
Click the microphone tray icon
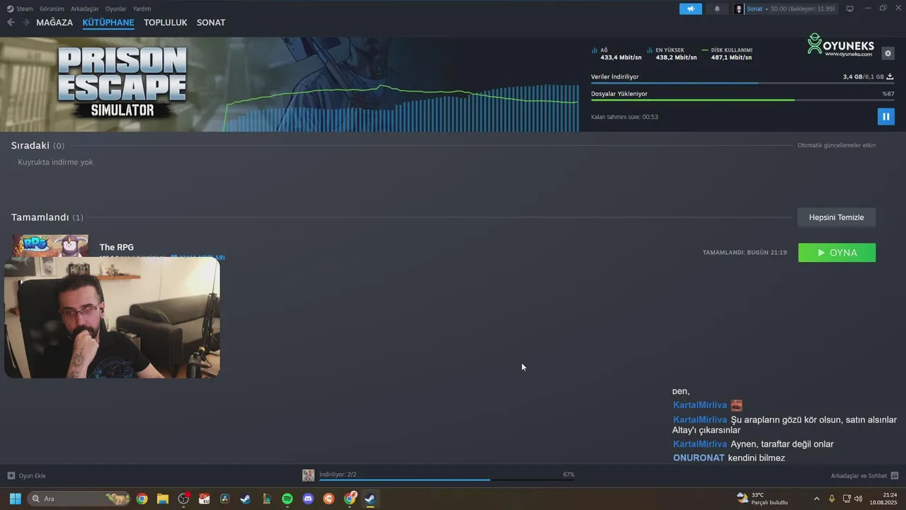(x=832, y=499)
